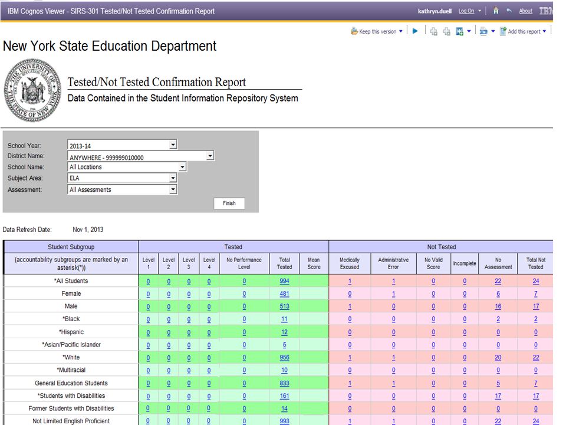
Task: Open White No Assessment 20 link
Action: (x=498, y=357)
